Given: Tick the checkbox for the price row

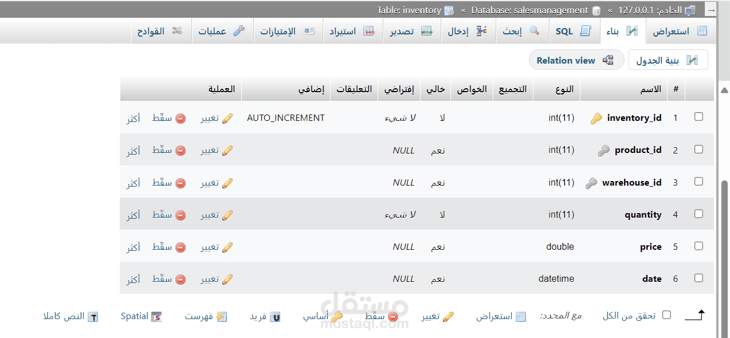Looking at the screenshot, I should pyautogui.click(x=698, y=246).
